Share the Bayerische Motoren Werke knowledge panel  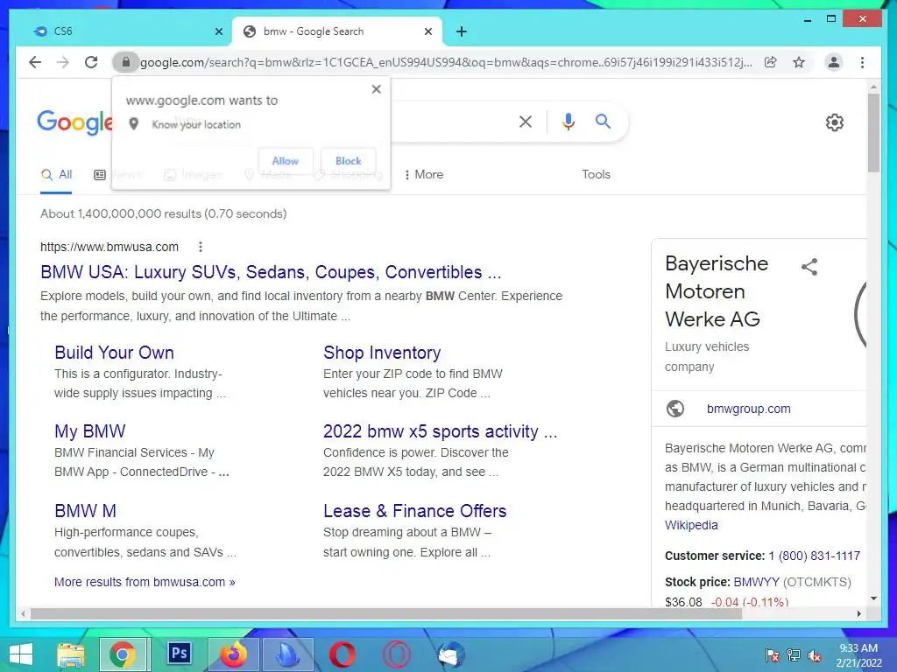pyautogui.click(x=809, y=267)
